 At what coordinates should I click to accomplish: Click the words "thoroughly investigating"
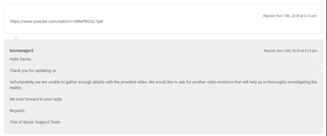280,82
